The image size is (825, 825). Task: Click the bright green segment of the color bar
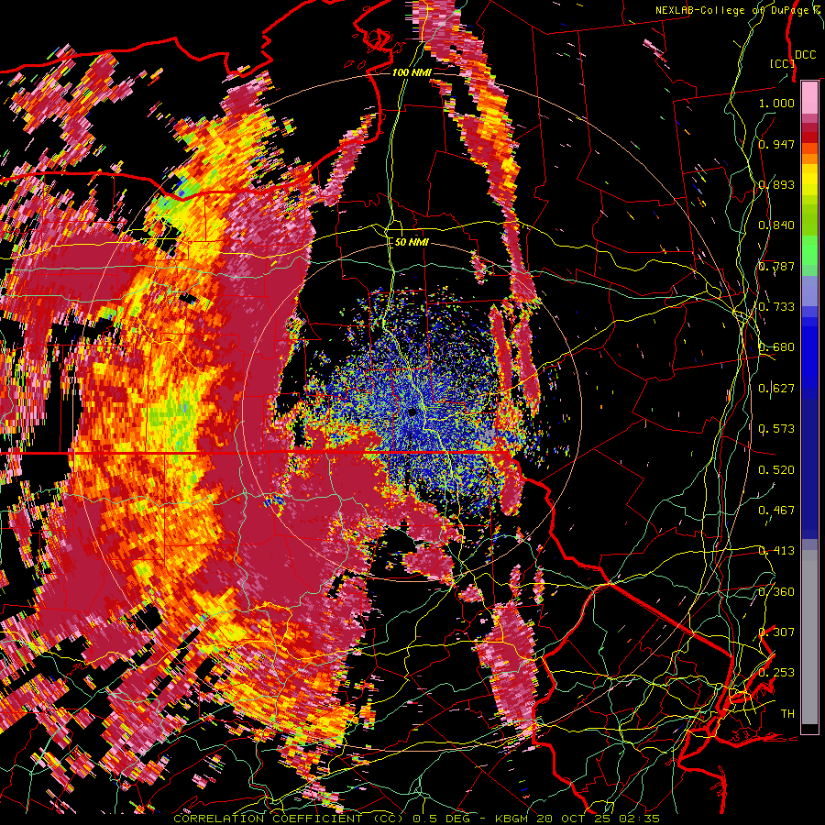pyautogui.click(x=809, y=250)
